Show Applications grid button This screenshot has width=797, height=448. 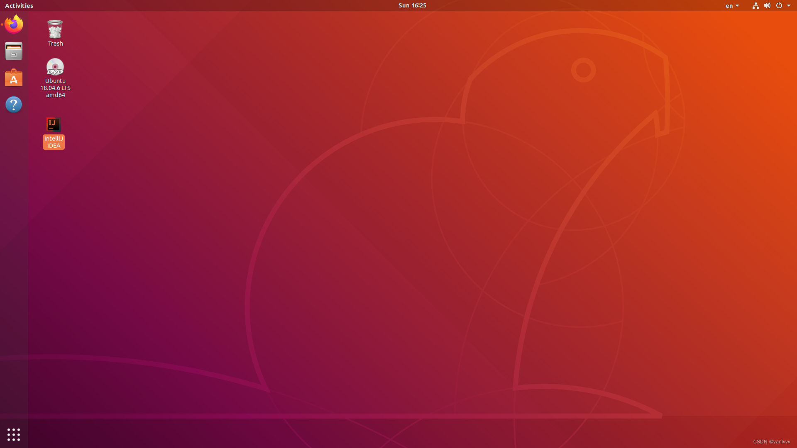14,434
